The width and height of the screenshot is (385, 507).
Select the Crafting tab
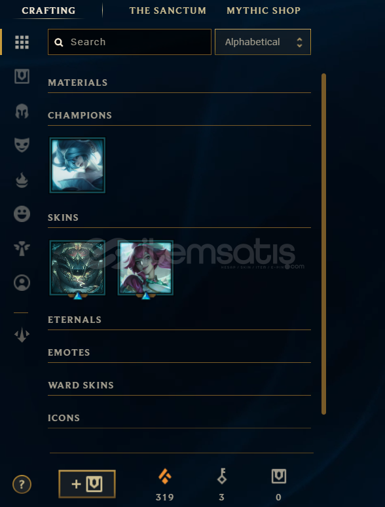[x=48, y=10]
